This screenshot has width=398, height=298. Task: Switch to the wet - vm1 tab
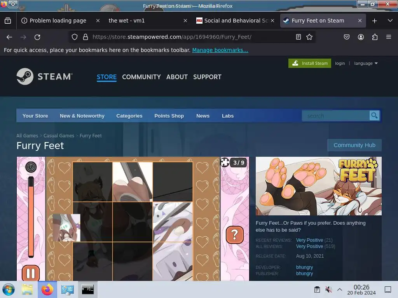pos(126,21)
